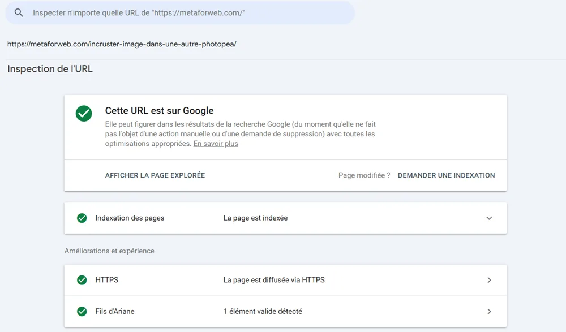566x332 pixels.
Task: Request indexing via 'DEMANDER UNE INDEXATION'
Action: click(447, 175)
